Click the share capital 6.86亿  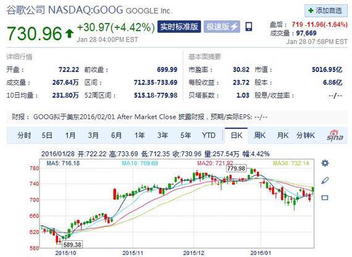333,82
